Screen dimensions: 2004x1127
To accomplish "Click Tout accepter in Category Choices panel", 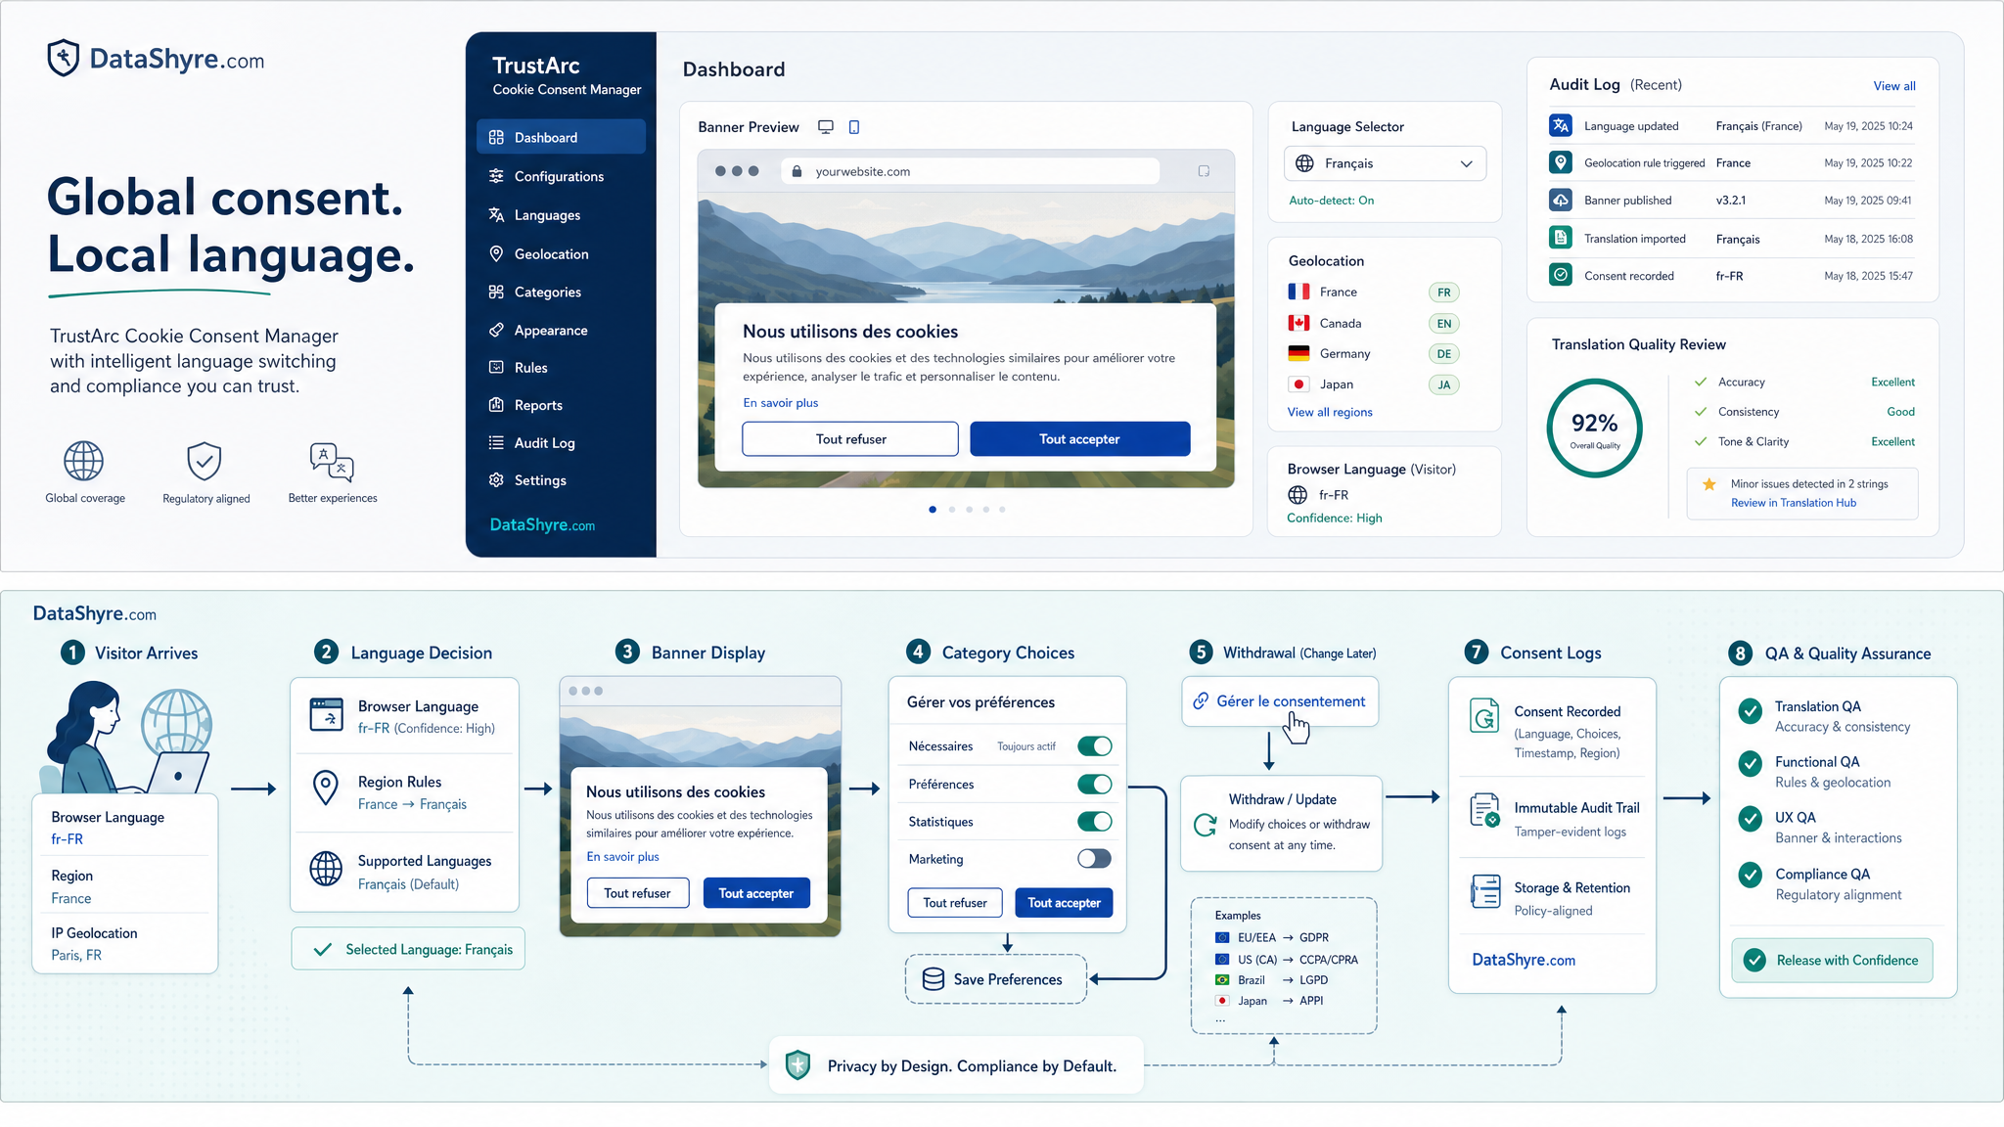I will (x=1064, y=903).
